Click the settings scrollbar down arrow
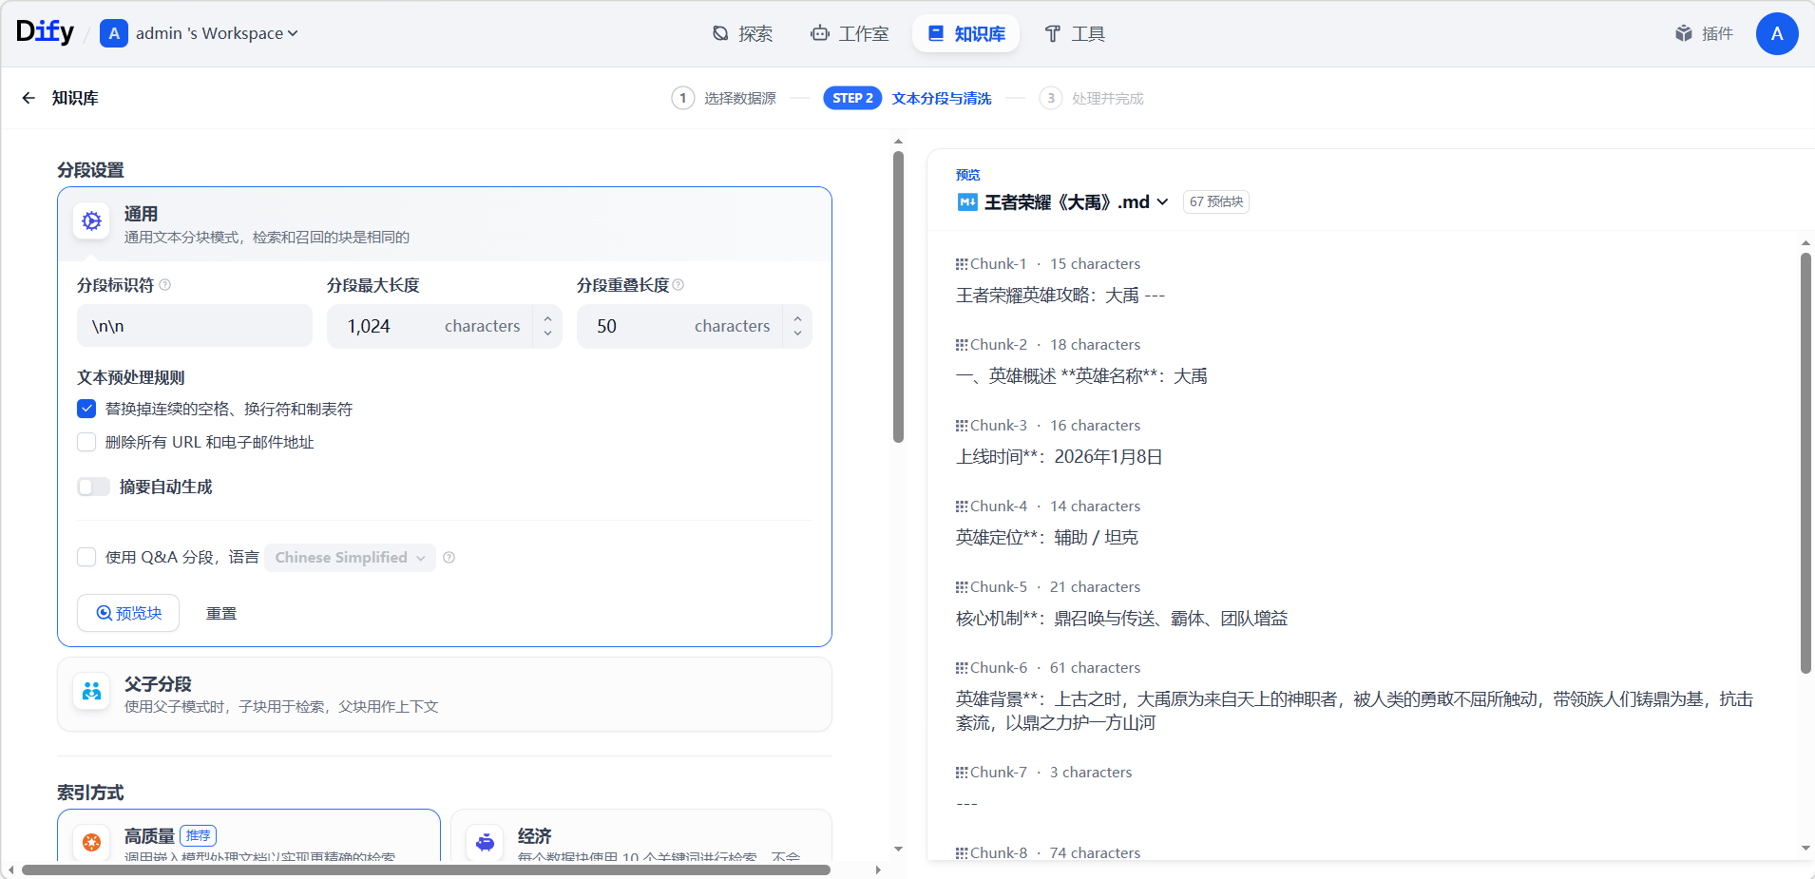 898,849
